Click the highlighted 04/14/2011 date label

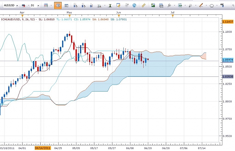[x=42, y=148]
